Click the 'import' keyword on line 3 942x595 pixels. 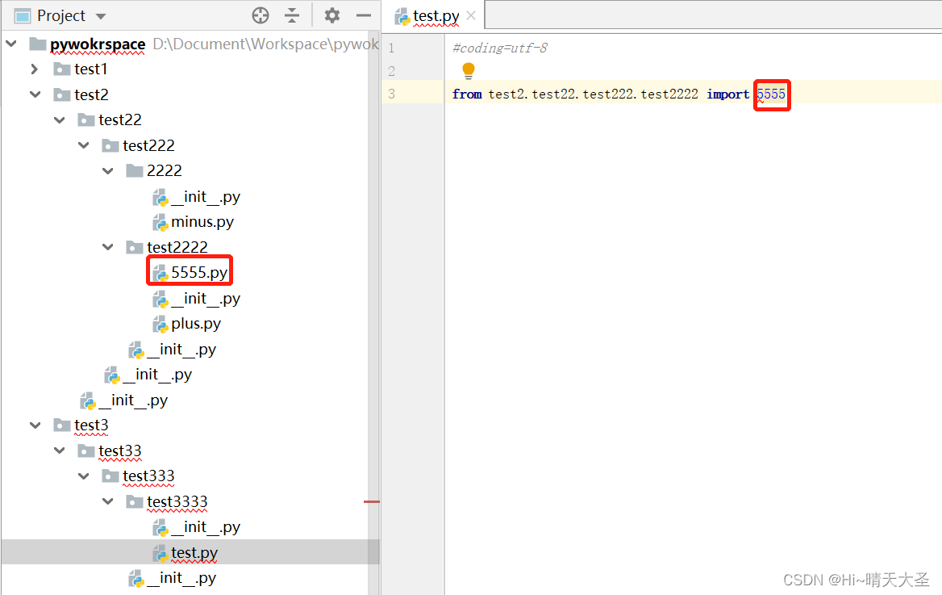pyautogui.click(x=728, y=94)
